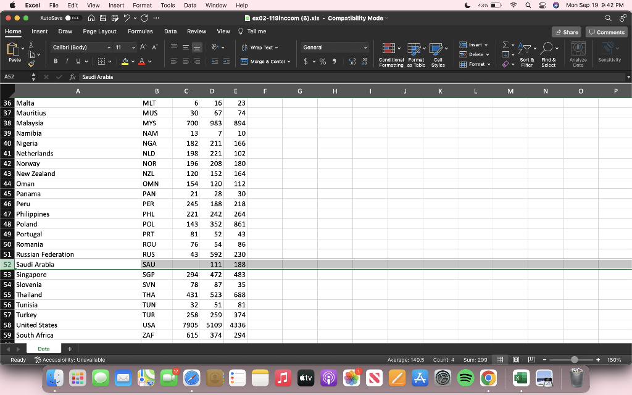
Task: Click the fx Insert Function icon
Action: coord(73,77)
